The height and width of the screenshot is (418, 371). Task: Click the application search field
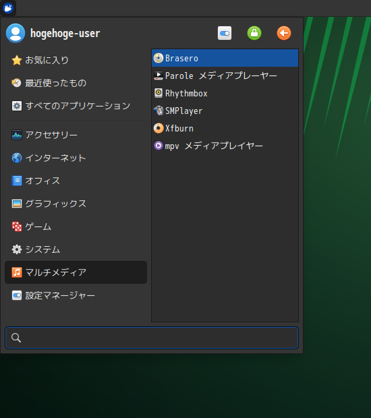click(x=152, y=338)
